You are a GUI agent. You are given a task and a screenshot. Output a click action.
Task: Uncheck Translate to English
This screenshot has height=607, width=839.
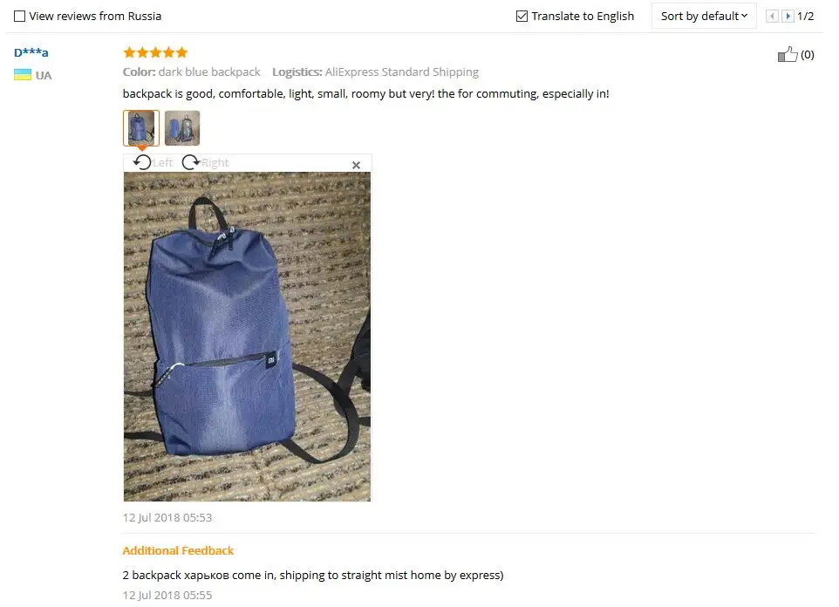click(x=522, y=16)
